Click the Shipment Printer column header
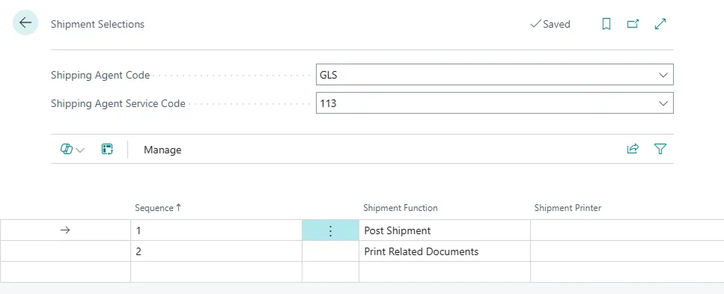This screenshot has width=724, height=294. pos(568,208)
